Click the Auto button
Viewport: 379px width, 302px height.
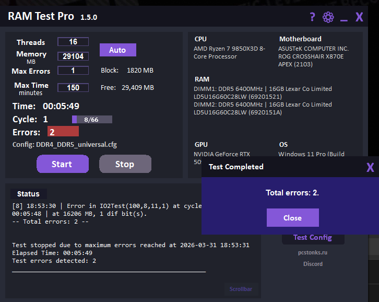point(117,50)
